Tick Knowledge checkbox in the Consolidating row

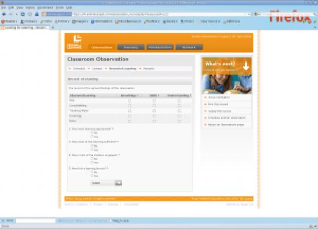[130, 106]
